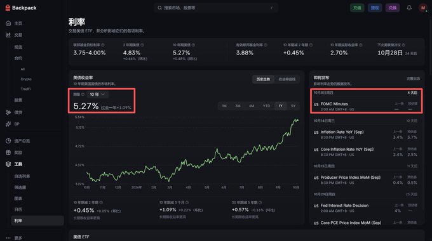Open the FOMC Minutes event row
Screen dimensions: 432x241
click(x=366, y=106)
